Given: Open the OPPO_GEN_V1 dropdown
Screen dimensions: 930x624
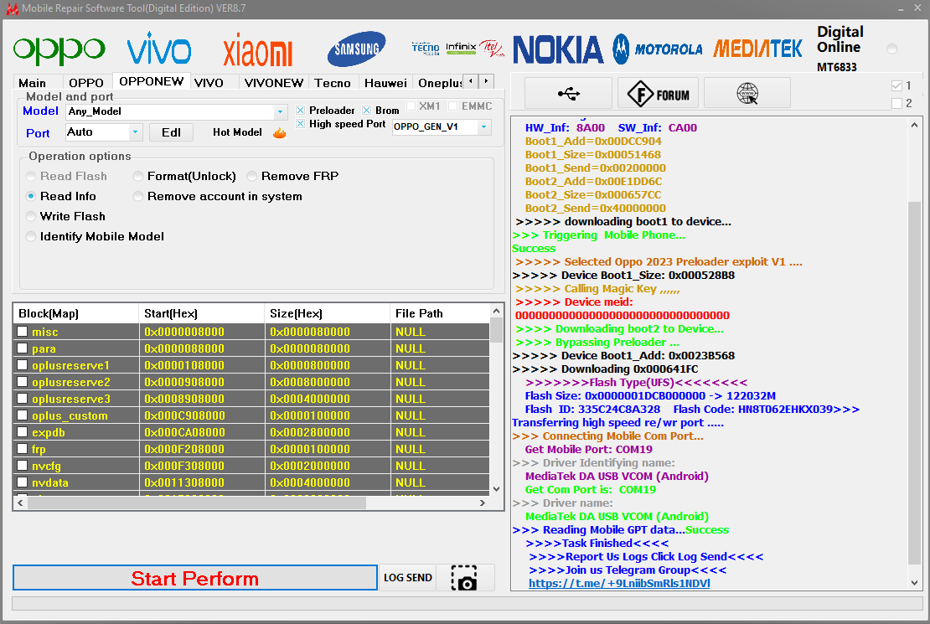Looking at the screenshot, I should [x=484, y=126].
